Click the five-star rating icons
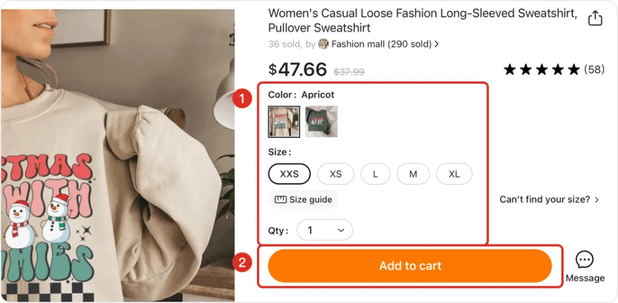 click(x=541, y=70)
